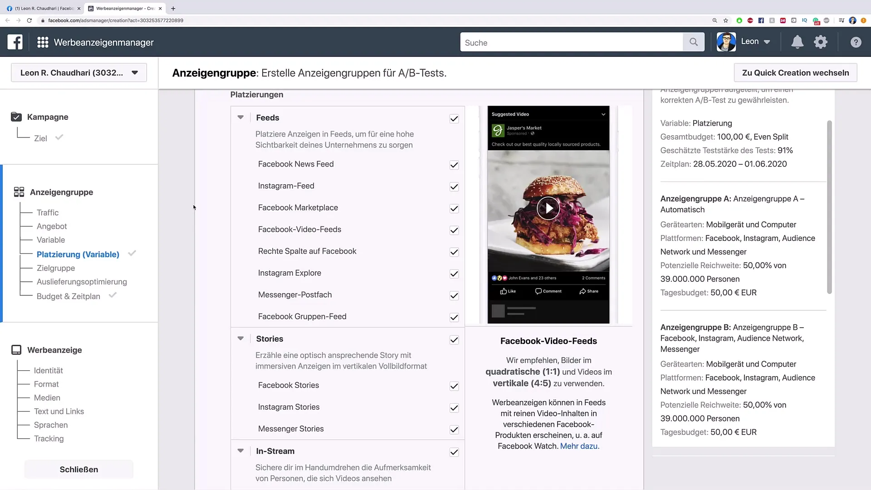Click the Facebook Werbeanzeigenmanager grid icon

tap(43, 43)
